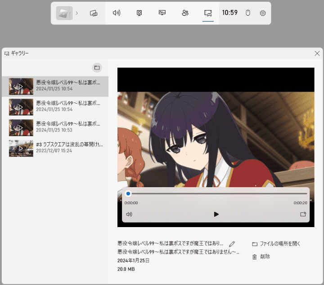The image size is (324, 285).
Task: Open captures folder icon above the list
Action: [x=97, y=68]
